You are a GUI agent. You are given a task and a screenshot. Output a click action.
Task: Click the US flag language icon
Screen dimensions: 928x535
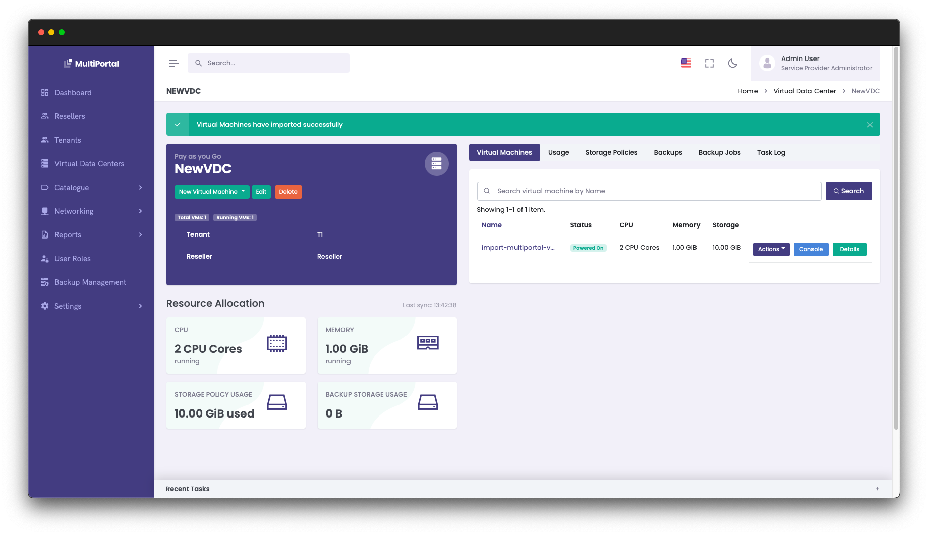pos(686,63)
